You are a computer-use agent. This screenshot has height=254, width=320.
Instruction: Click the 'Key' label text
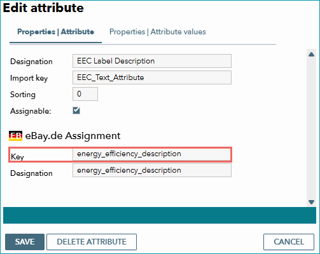(17, 157)
